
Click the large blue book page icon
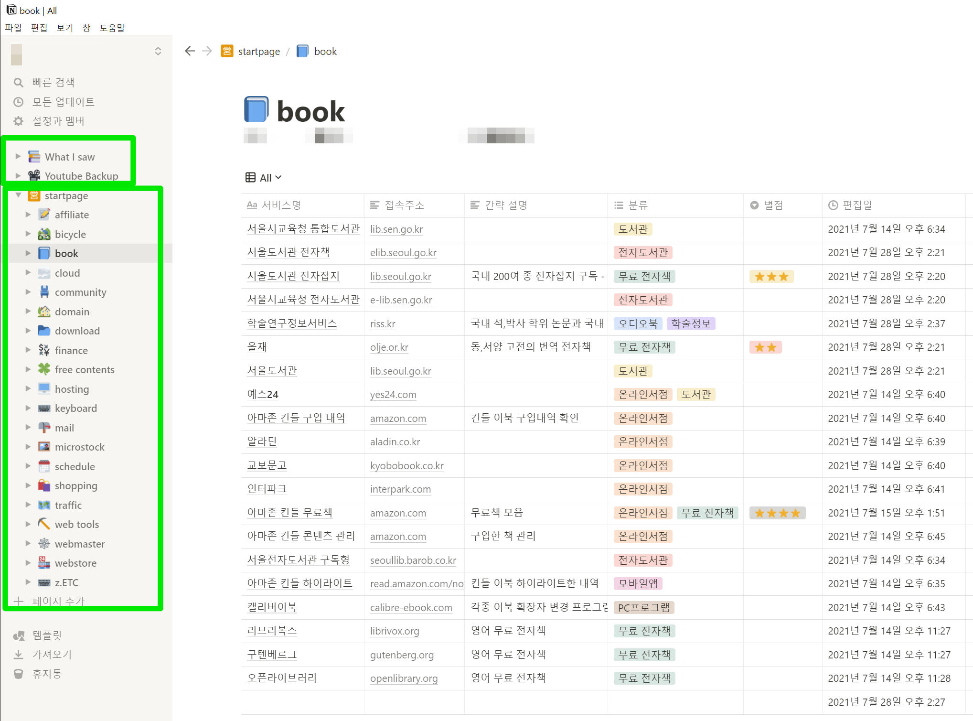click(x=257, y=110)
